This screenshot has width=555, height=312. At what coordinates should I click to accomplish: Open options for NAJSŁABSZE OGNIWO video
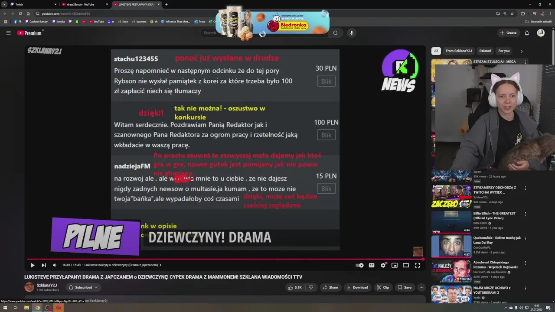coord(525,288)
